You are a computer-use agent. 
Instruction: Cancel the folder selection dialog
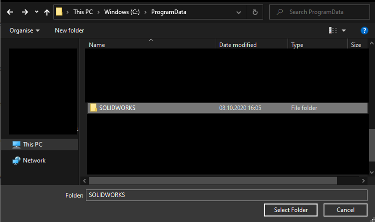345,209
